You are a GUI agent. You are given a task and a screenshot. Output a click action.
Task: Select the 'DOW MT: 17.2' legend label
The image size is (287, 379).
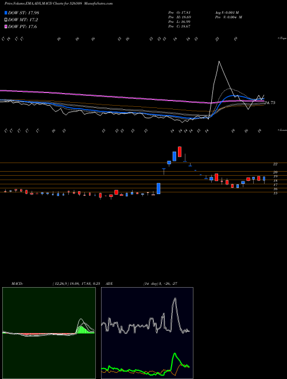pos(23,20)
